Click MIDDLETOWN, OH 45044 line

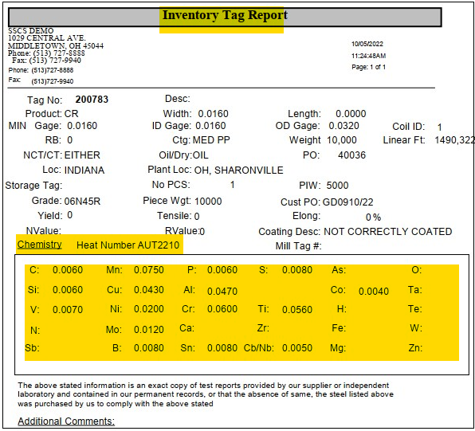[56, 45]
